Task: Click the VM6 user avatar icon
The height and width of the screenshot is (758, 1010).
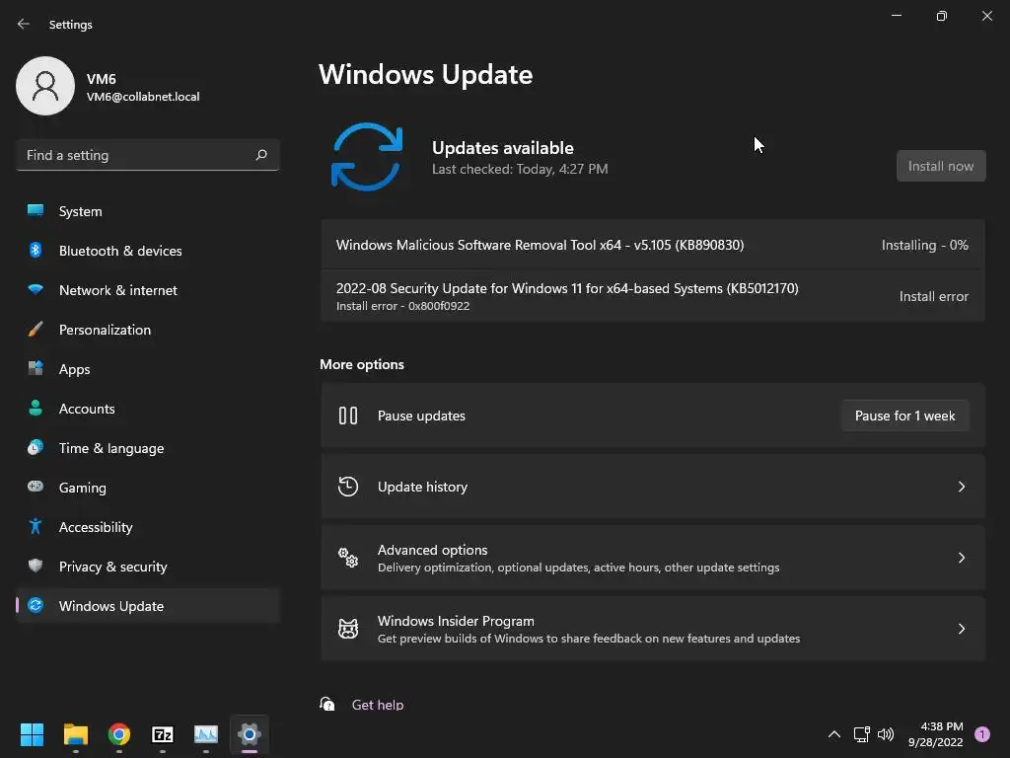Action: 45,86
